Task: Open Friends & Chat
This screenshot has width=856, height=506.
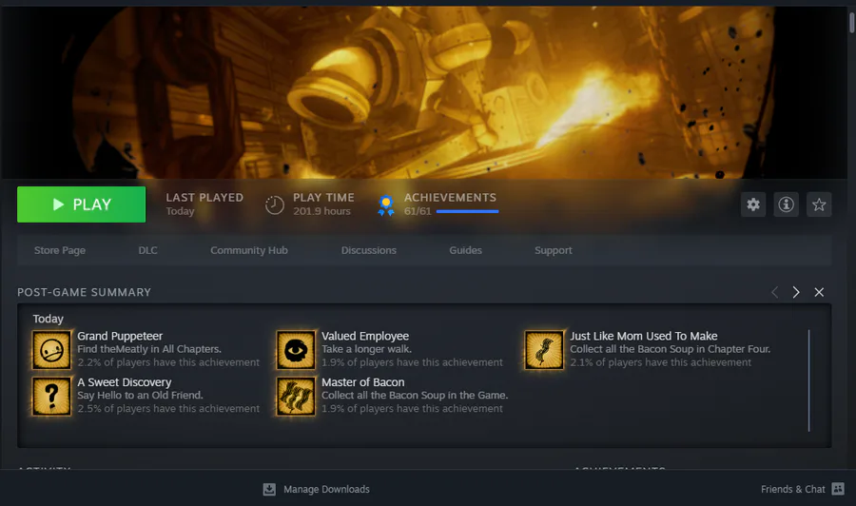Action: [803, 489]
